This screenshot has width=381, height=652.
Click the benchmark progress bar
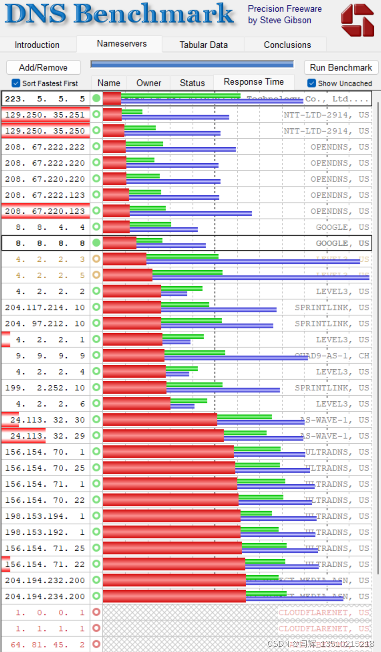tap(192, 64)
